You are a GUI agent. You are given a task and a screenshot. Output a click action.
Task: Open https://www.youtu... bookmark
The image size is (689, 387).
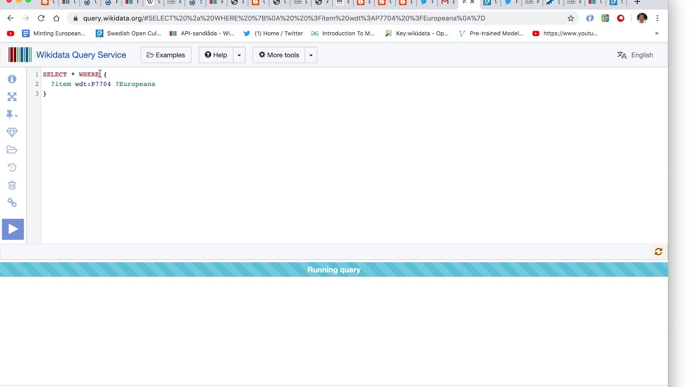(x=565, y=33)
